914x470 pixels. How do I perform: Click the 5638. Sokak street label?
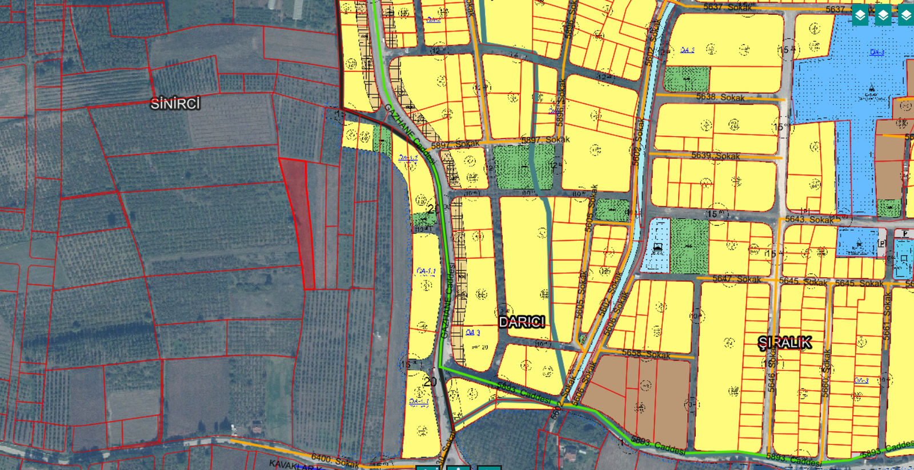point(720,98)
